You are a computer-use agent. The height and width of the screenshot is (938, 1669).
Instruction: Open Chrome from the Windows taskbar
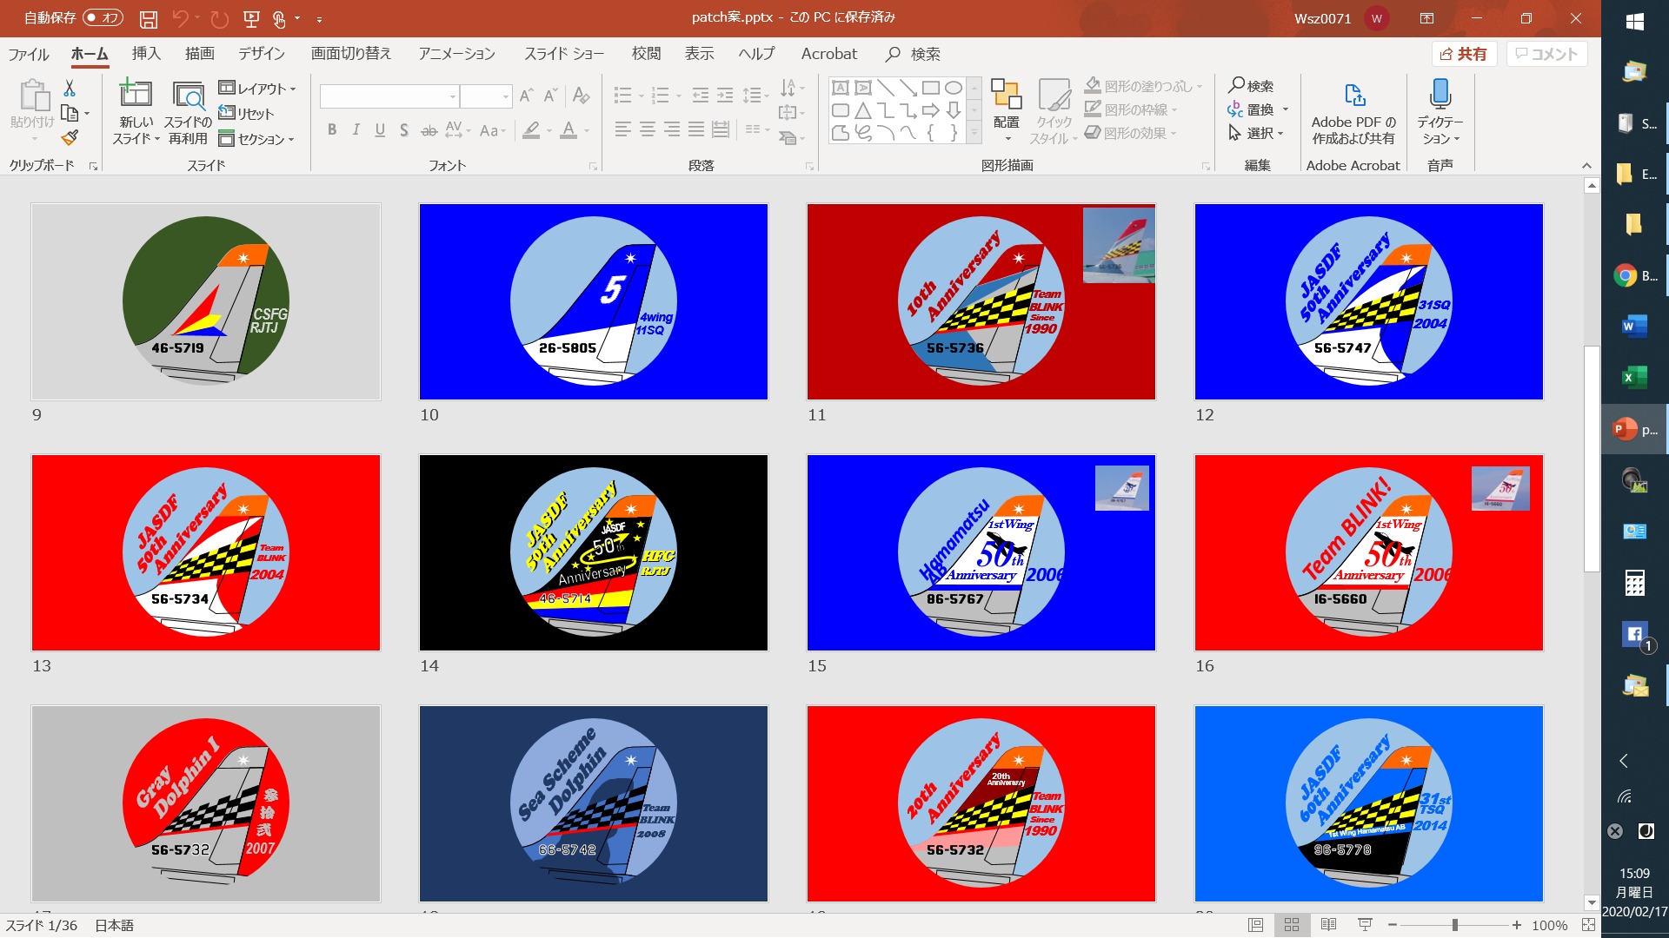click(x=1625, y=275)
